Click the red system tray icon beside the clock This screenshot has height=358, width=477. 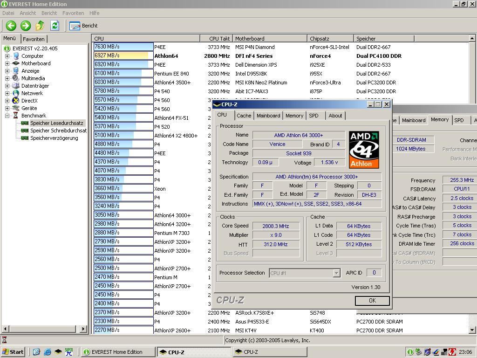452,352
